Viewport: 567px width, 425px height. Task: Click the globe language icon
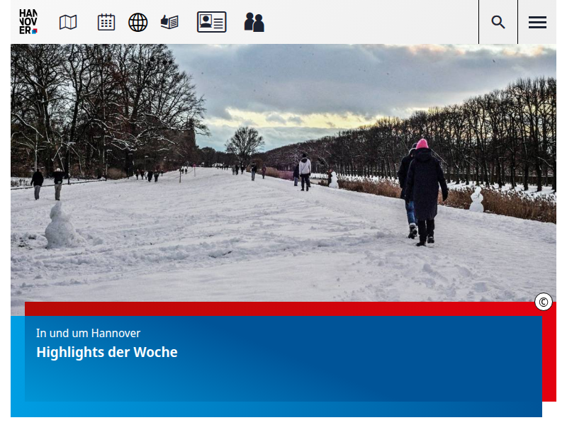tap(137, 22)
